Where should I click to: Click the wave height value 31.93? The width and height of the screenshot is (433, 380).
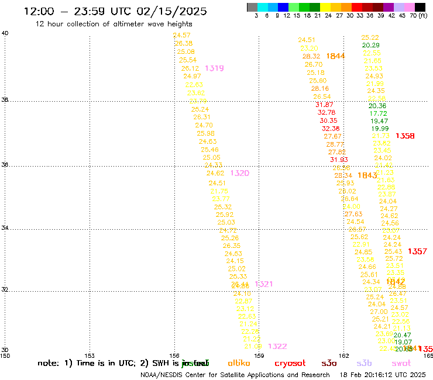click(x=339, y=160)
